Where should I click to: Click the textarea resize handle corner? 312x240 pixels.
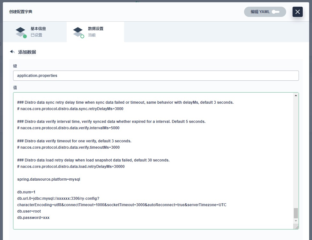pyautogui.click(x=297, y=227)
